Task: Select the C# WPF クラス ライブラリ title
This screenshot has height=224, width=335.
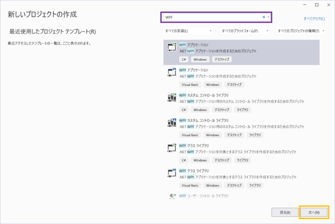Action: pos(194,146)
